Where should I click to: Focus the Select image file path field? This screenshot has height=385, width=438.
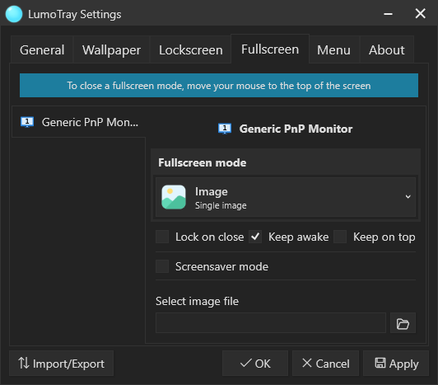pos(271,323)
